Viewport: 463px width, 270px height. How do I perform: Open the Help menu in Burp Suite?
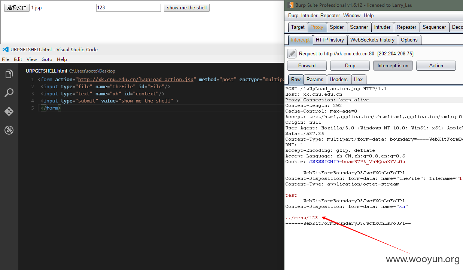click(x=369, y=15)
